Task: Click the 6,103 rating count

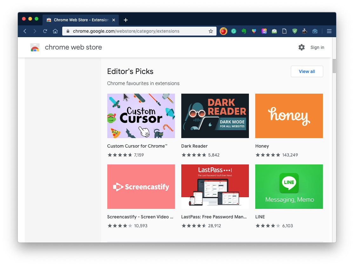Action: (287, 226)
